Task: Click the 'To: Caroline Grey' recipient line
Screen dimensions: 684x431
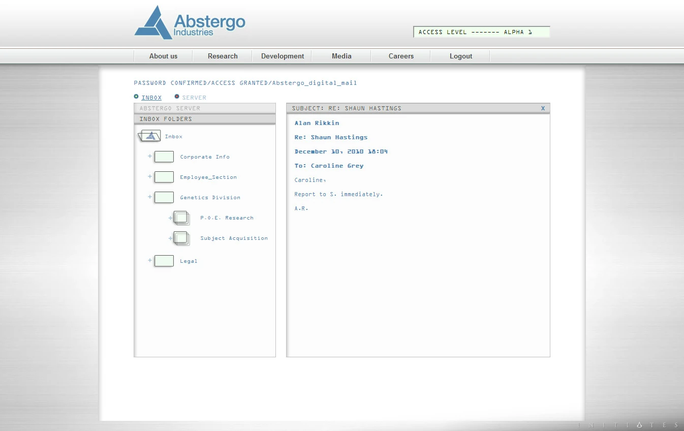Action: click(x=329, y=166)
